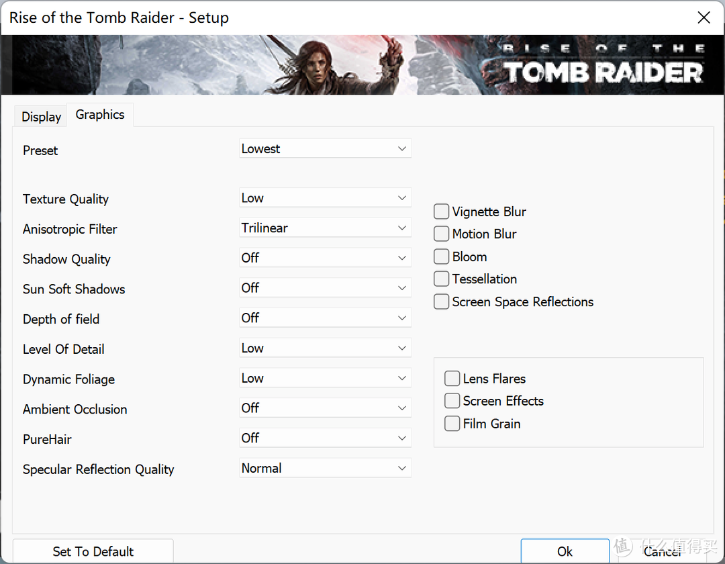Click the Texture Quality label
Viewport: 725px width, 564px height.
coord(66,199)
